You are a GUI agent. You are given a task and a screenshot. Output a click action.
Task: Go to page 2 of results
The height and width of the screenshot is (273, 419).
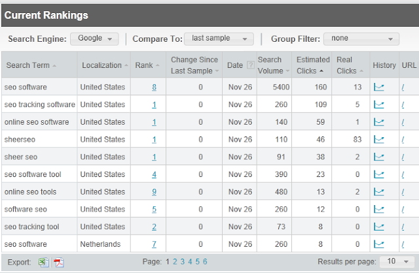pyautogui.click(x=175, y=261)
